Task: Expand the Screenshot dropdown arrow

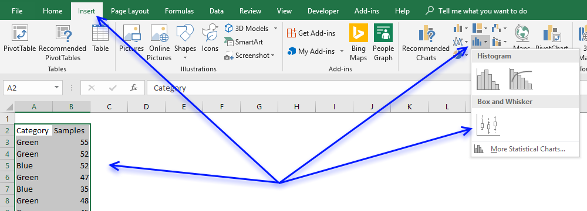Action: pyautogui.click(x=272, y=56)
